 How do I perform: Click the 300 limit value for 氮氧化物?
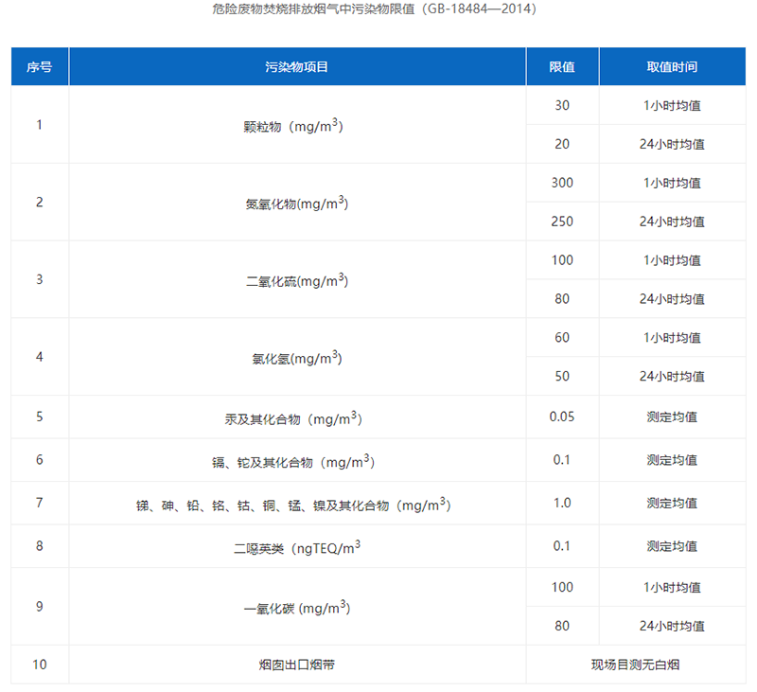(562, 183)
